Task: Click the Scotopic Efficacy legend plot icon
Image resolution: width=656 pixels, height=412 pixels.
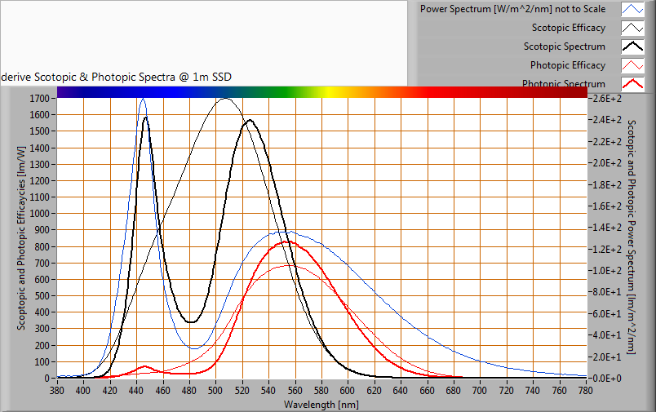Action: pos(633,28)
